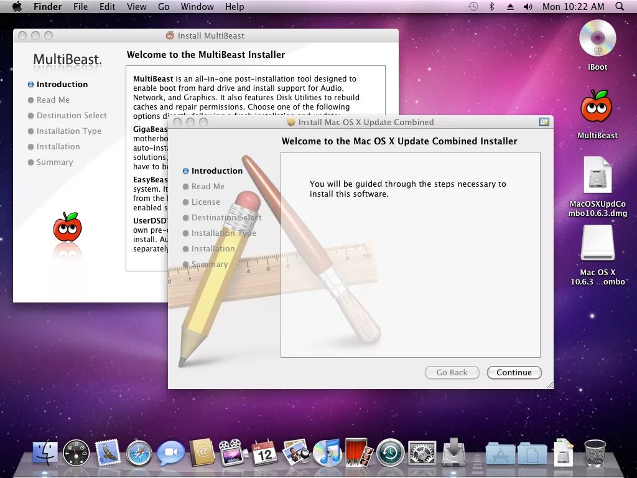Click Introduction step in MultiBeast installer
The width and height of the screenshot is (637, 478).
click(58, 84)
